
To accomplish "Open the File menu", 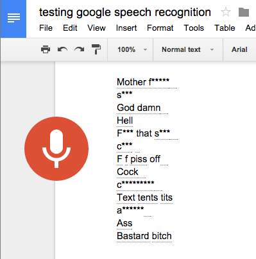I will click(x=46, y=28).
